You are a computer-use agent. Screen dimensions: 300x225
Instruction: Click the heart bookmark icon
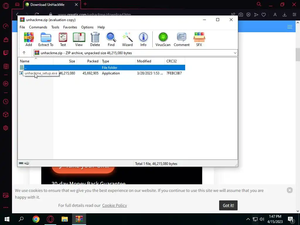(x=264, y=15)
